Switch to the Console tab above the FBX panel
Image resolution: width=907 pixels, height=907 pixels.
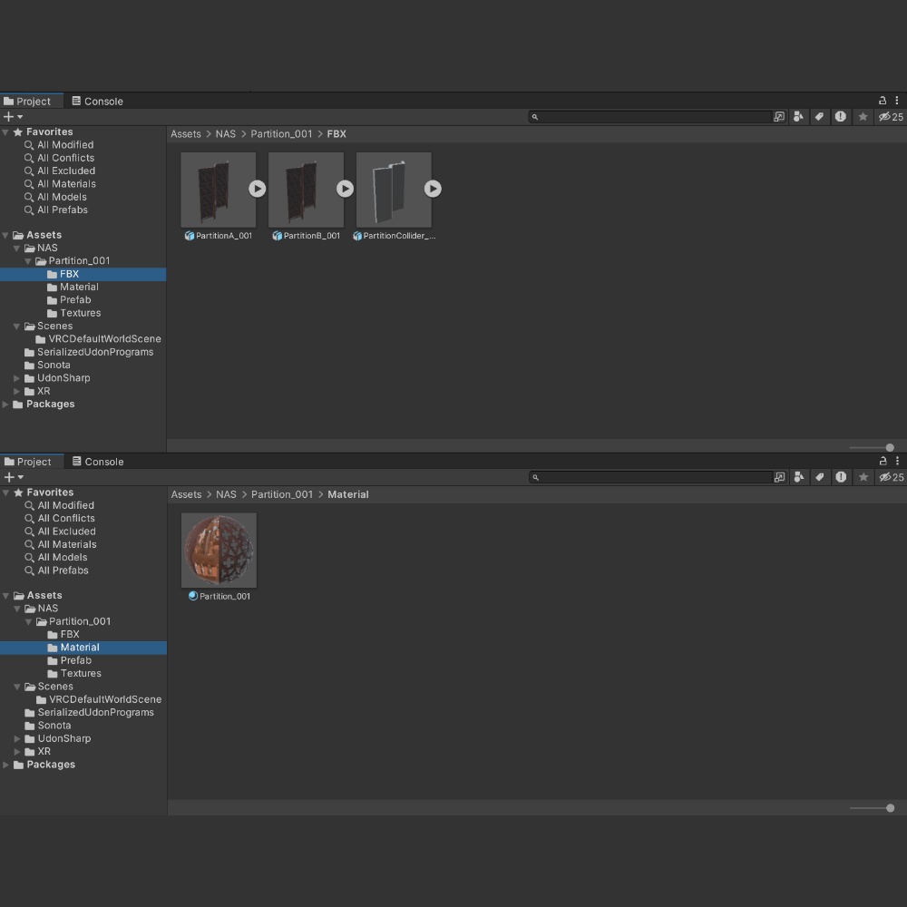click(98, 102)
